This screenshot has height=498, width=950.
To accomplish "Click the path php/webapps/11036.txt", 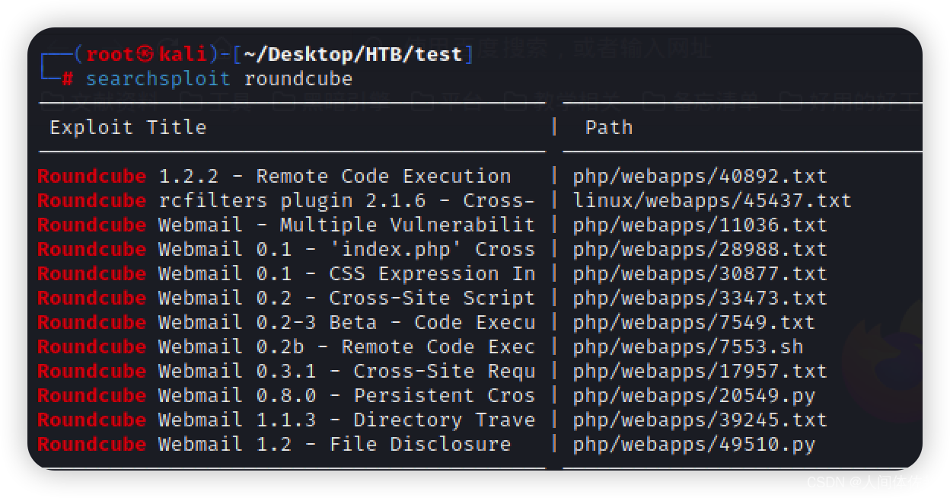I will (700, 225).
